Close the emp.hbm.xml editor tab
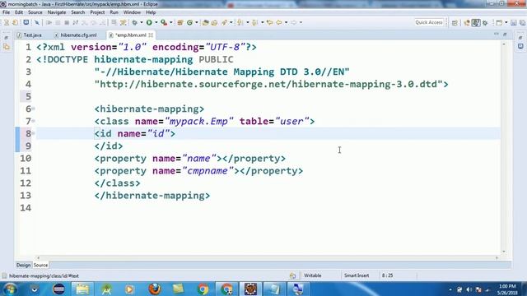The height and width of the screenshot is (296, 527). tap(151, 35)
